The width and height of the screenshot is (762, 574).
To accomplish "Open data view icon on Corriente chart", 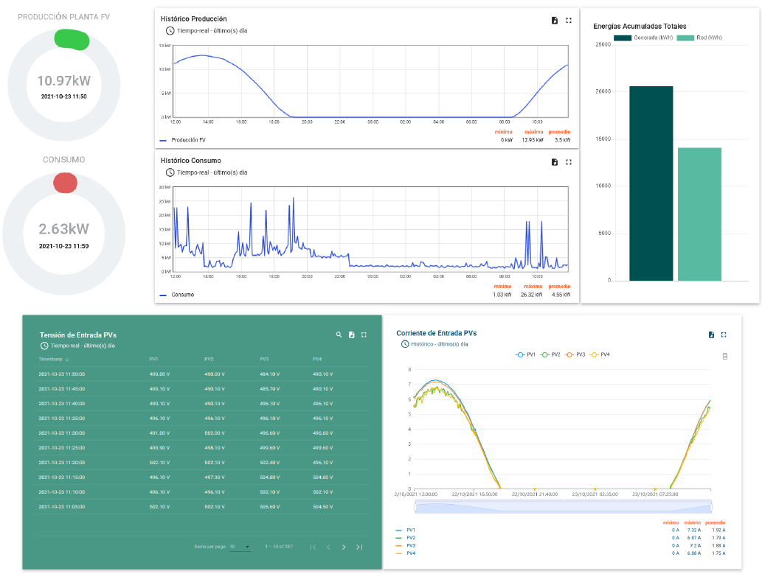I will (725, 357).
